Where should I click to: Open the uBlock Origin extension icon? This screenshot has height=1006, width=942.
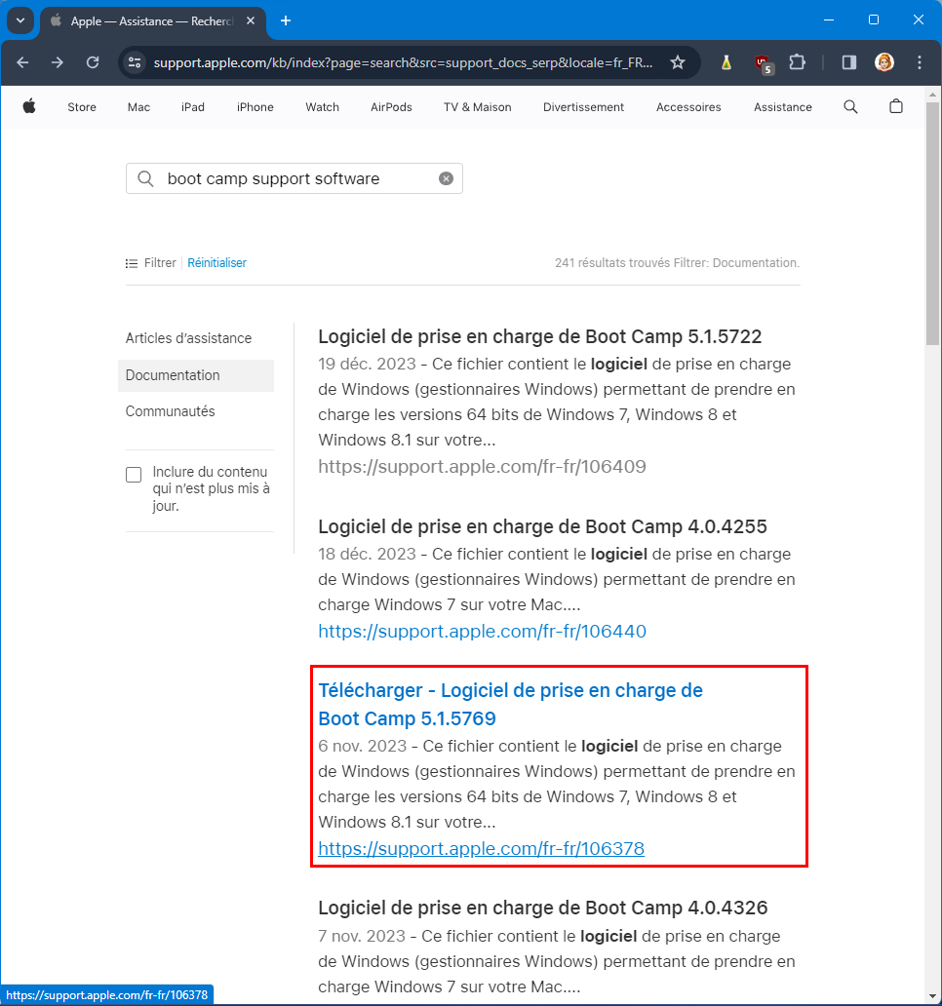coord(764,63)
